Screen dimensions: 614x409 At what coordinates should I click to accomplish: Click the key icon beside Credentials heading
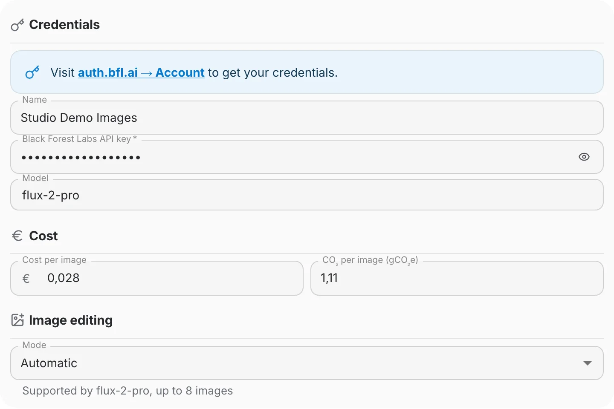(17, 25)
